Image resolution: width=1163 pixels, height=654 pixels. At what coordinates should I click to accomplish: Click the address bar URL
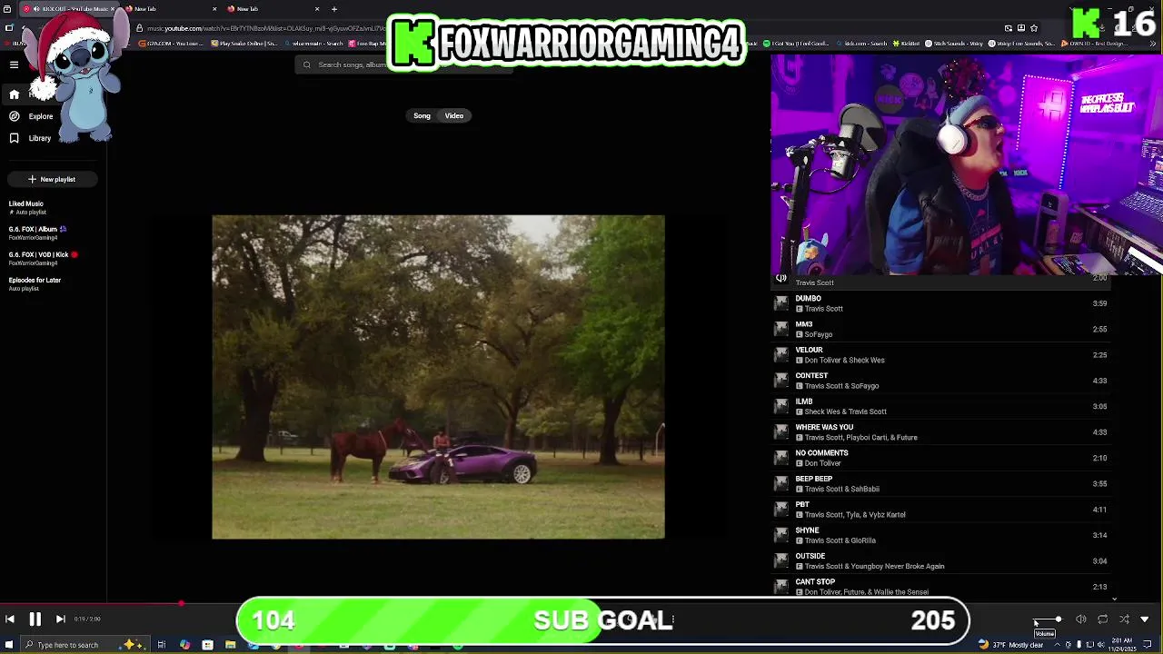tap(265, 28)
